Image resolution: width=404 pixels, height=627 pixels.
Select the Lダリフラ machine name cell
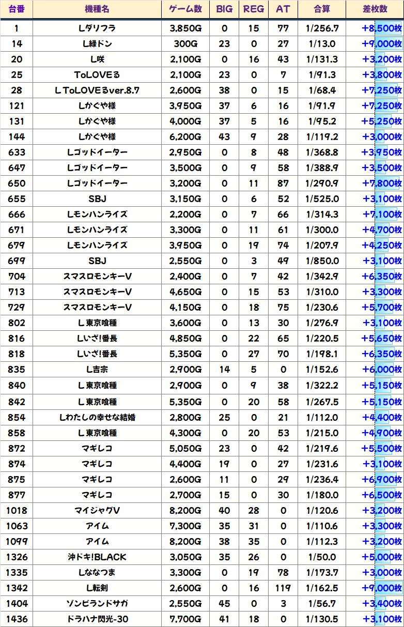pyautogui.click(x=97, y=28)
